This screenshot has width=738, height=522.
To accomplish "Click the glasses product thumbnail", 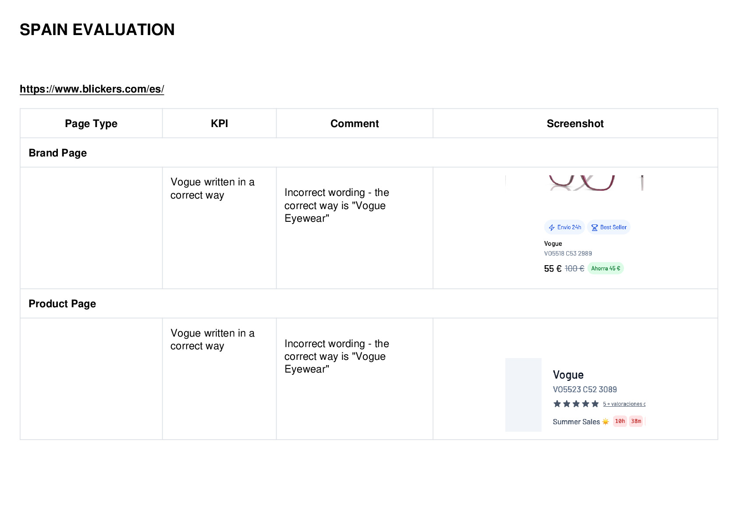I will [582, 183].
